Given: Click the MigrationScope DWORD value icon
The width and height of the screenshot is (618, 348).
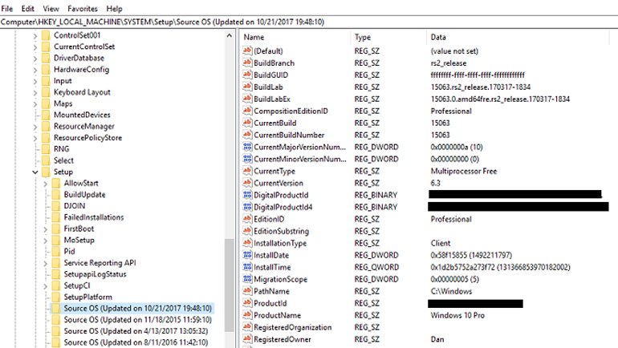Looking at the screenshot, I should pos(247,279).
